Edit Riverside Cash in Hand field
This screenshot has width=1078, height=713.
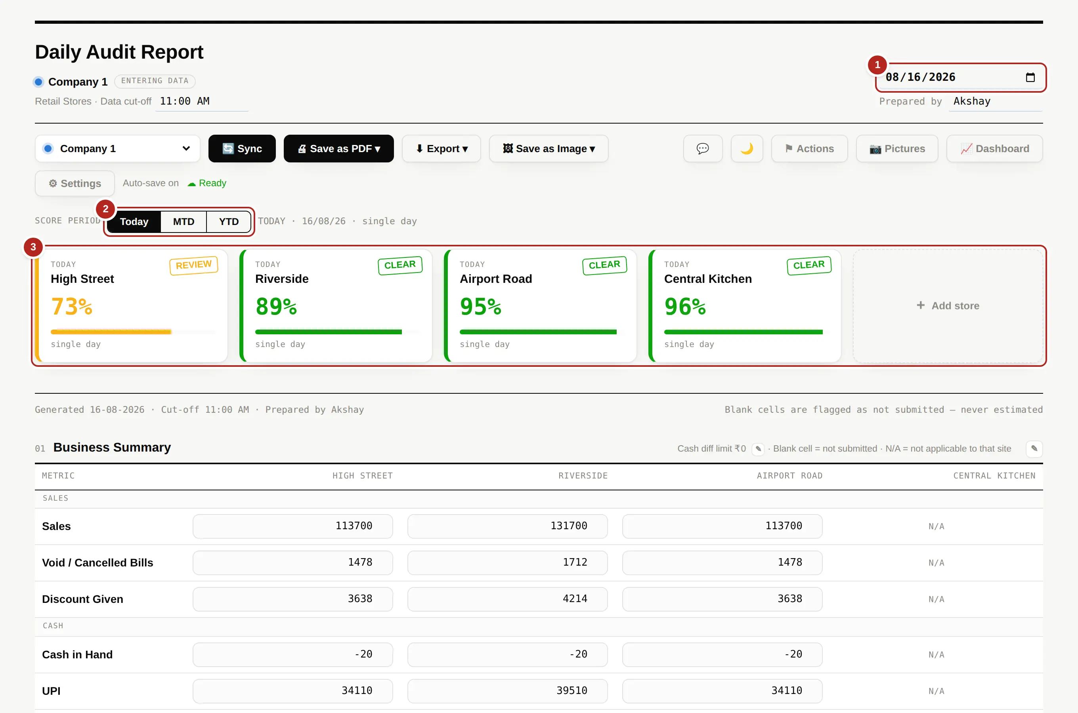pyautogui.click(x=507, y=654)
